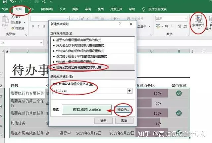
Task: Click the Paste (粘贴) clipboard icon
Action: (x=5, y=19)
